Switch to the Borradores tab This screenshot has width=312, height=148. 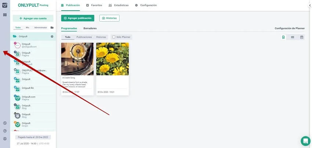90,28
